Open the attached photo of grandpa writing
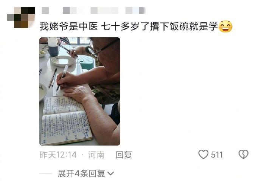The image size is (261, 184). 79,91
